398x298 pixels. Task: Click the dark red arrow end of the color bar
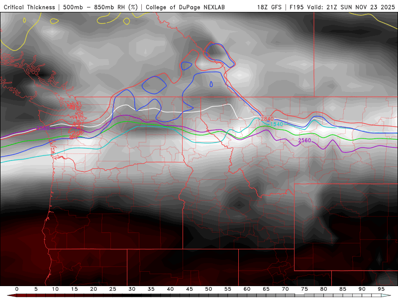pyautogui.click(x=11, y=296)
